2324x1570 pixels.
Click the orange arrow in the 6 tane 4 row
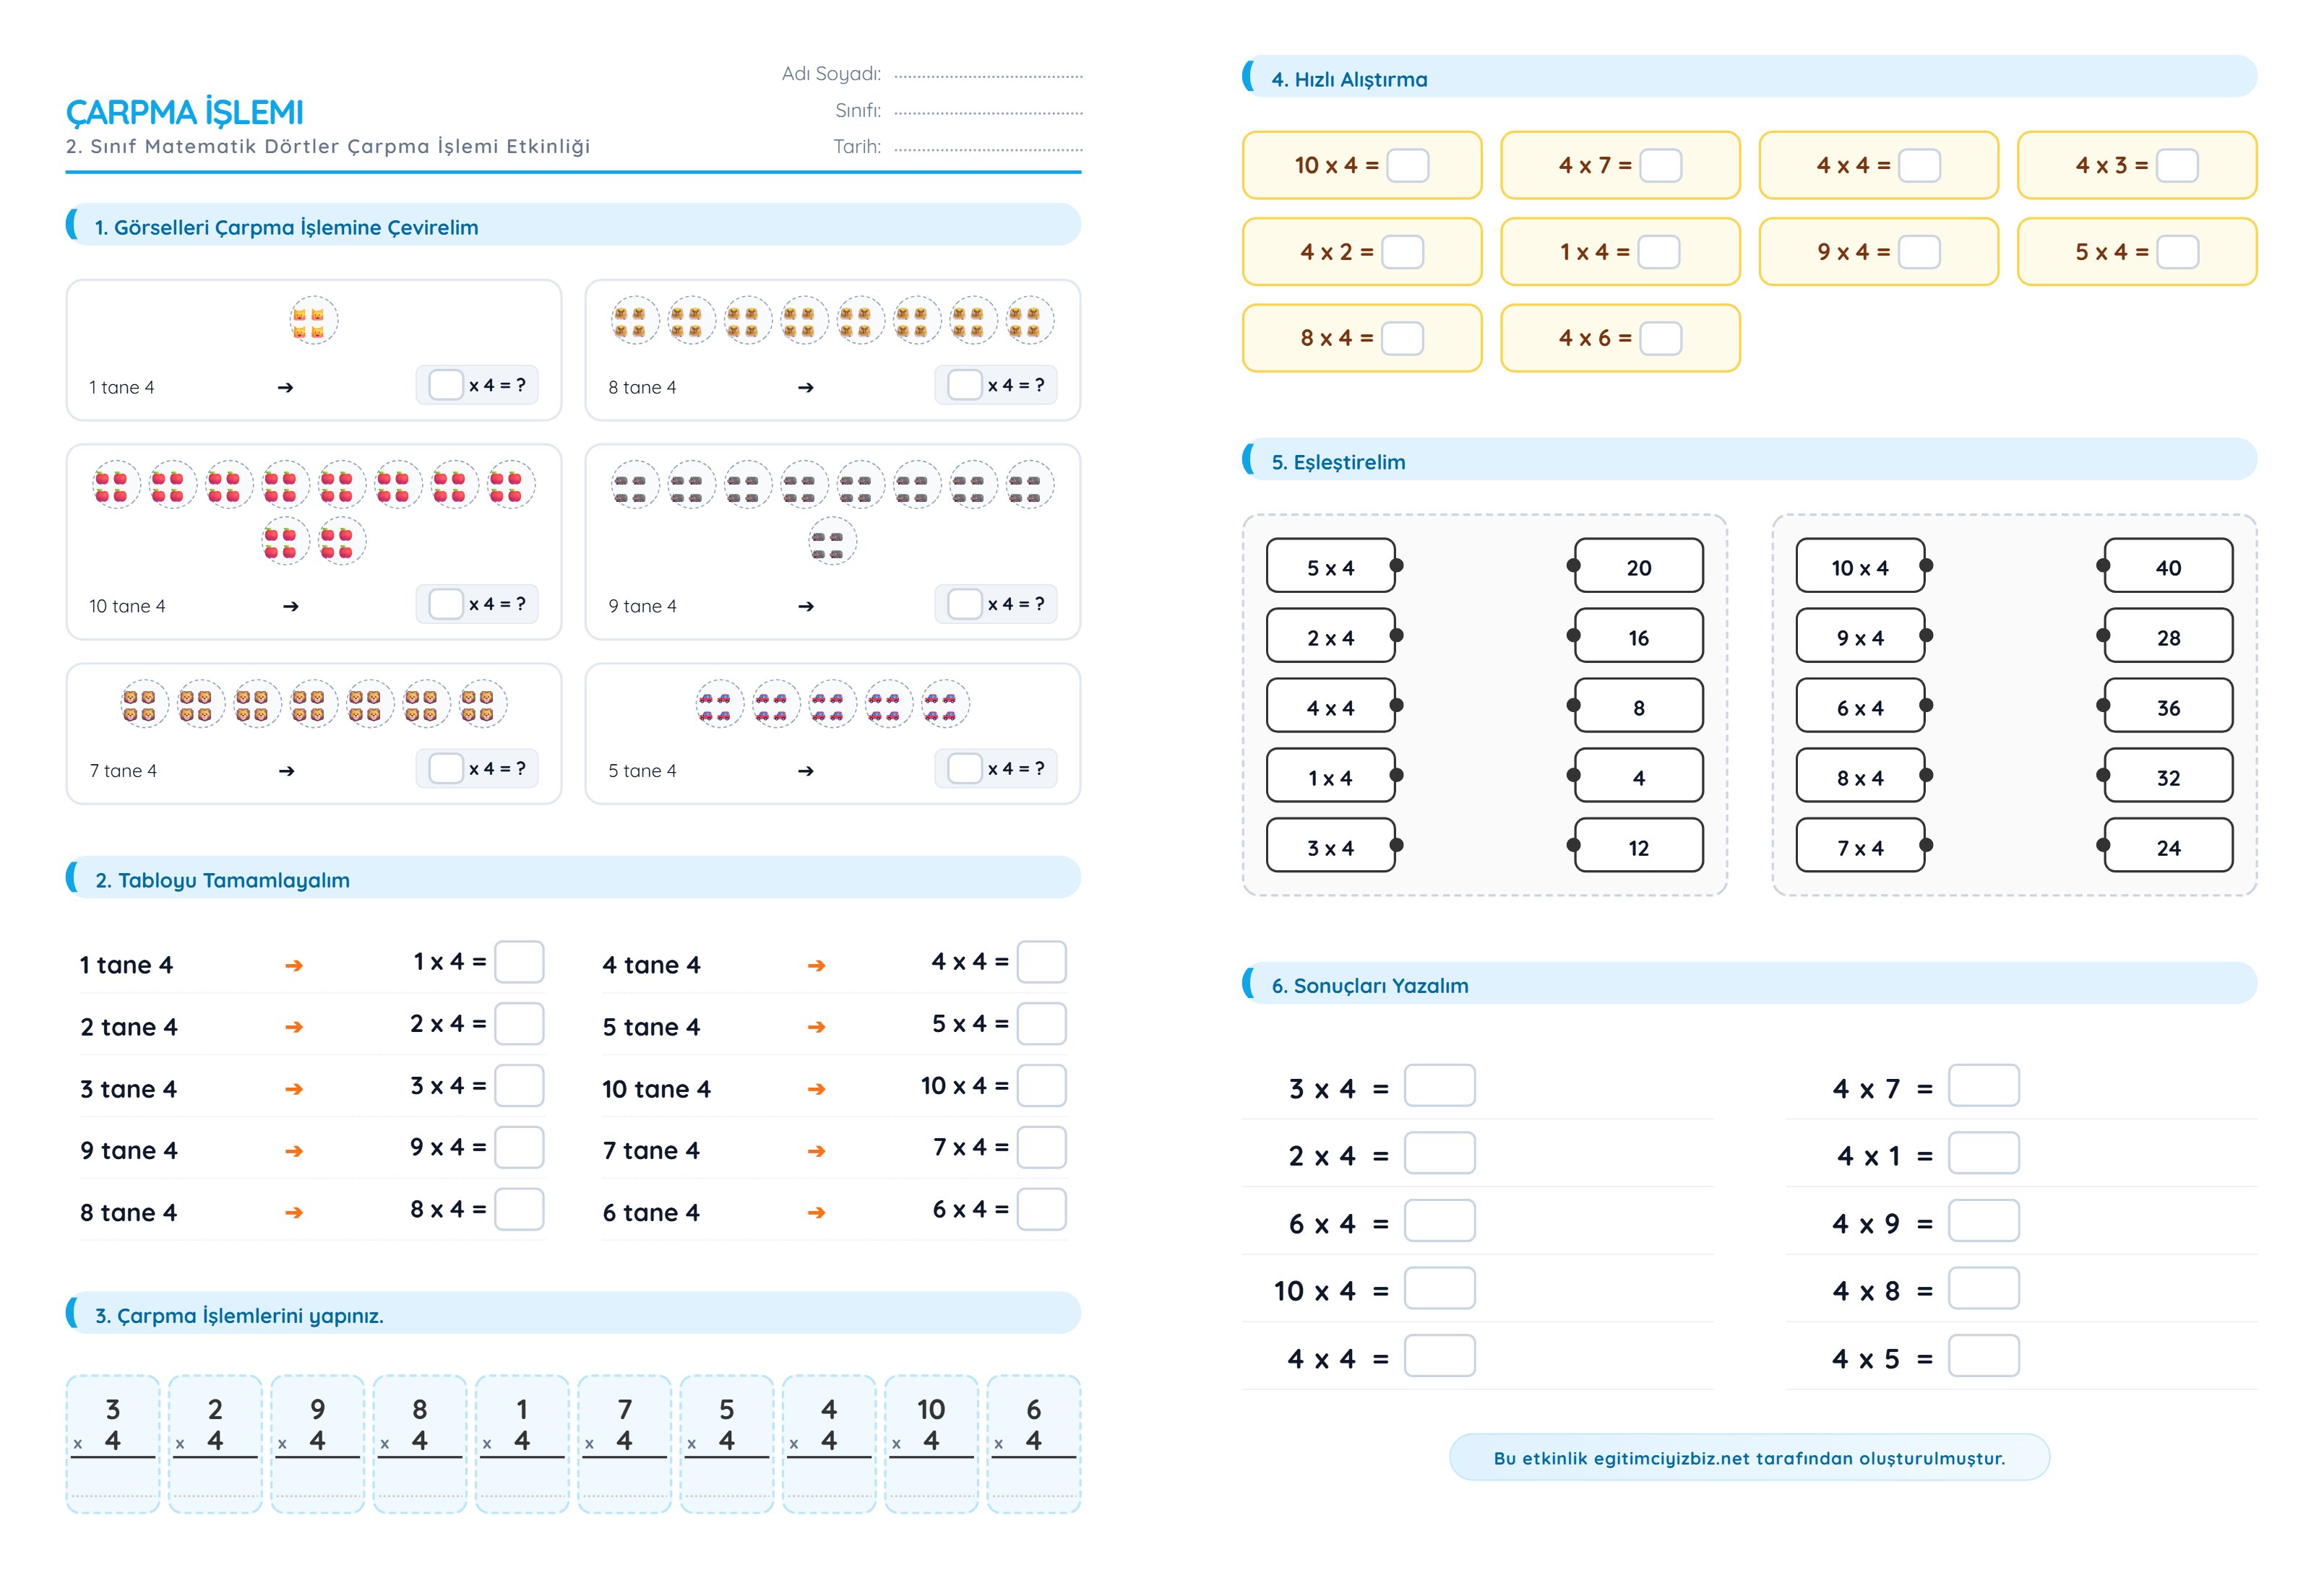816,1213
